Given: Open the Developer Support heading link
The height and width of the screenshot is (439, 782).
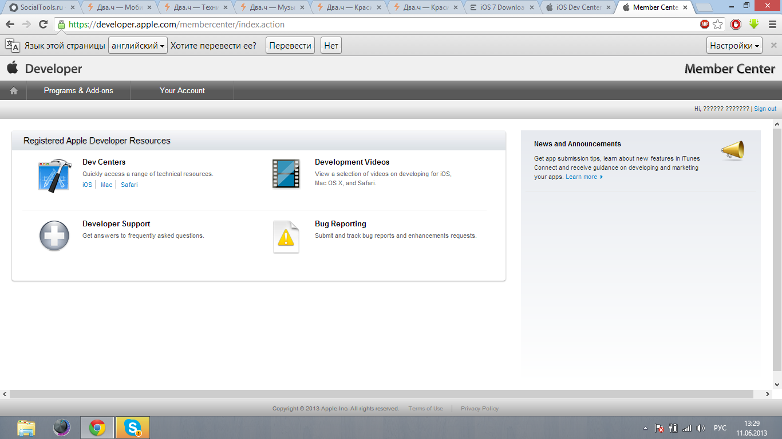Looking at the screenshot, I should pyautogui.click(x=116, y=224).
